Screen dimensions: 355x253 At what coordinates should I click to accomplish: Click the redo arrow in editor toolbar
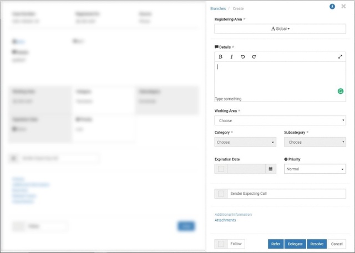point(254,57)
